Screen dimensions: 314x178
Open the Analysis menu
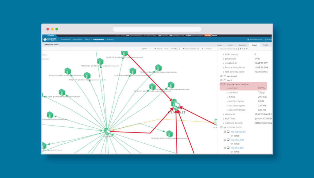[x=110, y=40]
